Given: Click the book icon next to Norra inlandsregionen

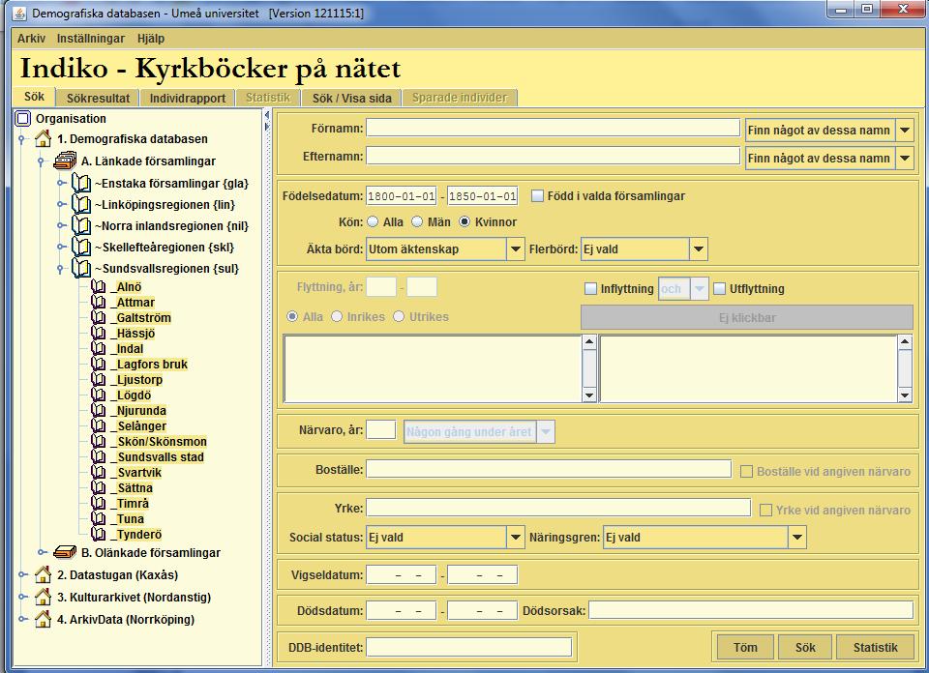Looking at the screenshot, I should pos(81,225).
